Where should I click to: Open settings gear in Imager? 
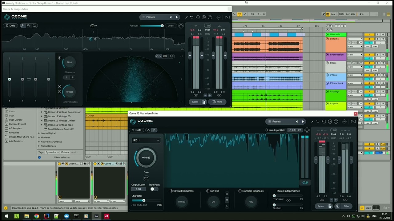(x=204, y=17)
